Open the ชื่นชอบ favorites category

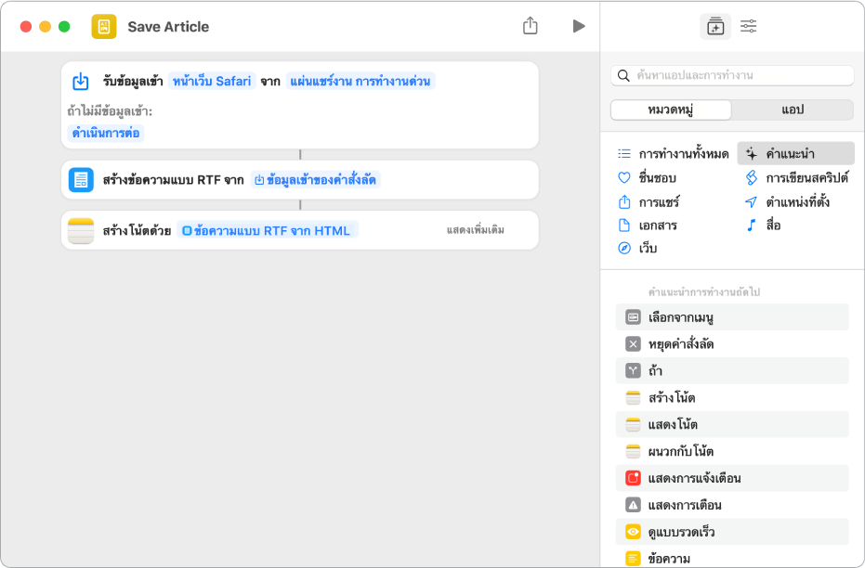[657, 177]
